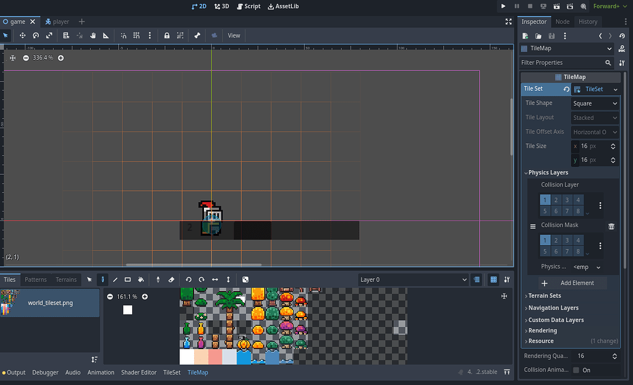The image size is (633, 385).
Task: Toggle grid snap in viewport toolbar
Action: 137,35
